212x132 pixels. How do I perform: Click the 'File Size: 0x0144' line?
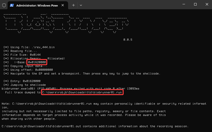(x=22, y=55)
